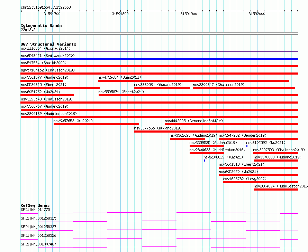Click nsv5584825 (Ebert2021) label
Image resolution: width=308 pixels, height=252 pixels.
44,85
